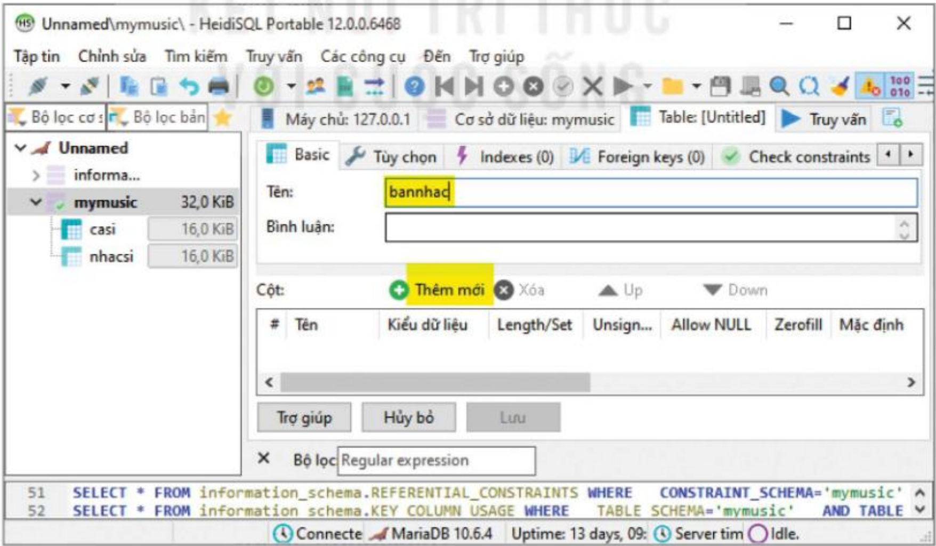Open dropdown arrow next to run icon
Viewport: 936px width, 546px height.
click(647, 85)
